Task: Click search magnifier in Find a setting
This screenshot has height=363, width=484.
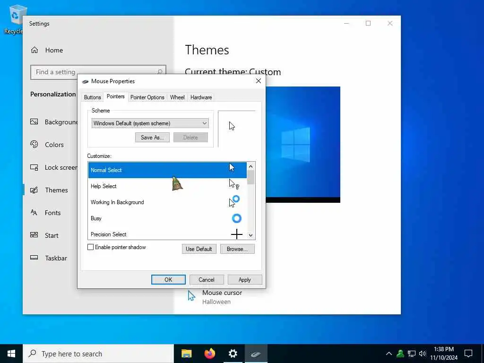Action: (160, 72)
